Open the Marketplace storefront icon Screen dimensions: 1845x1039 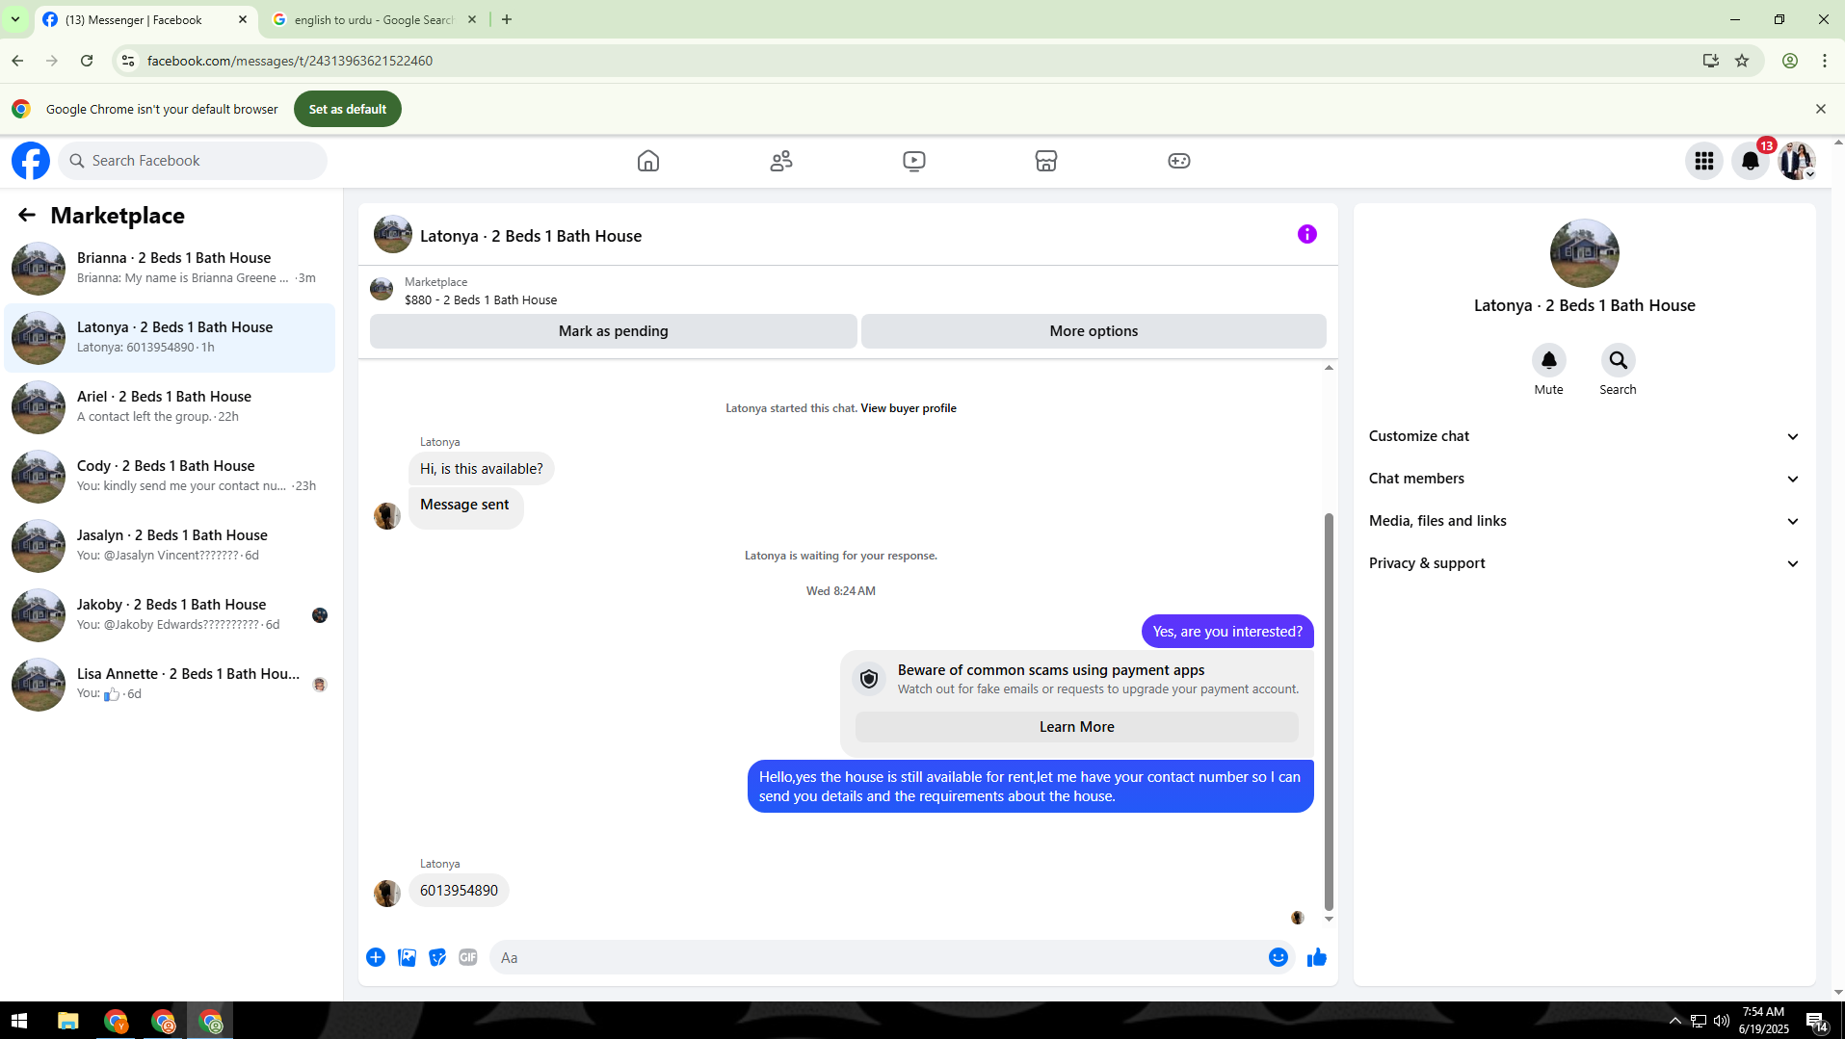[x=1046, y=161]
